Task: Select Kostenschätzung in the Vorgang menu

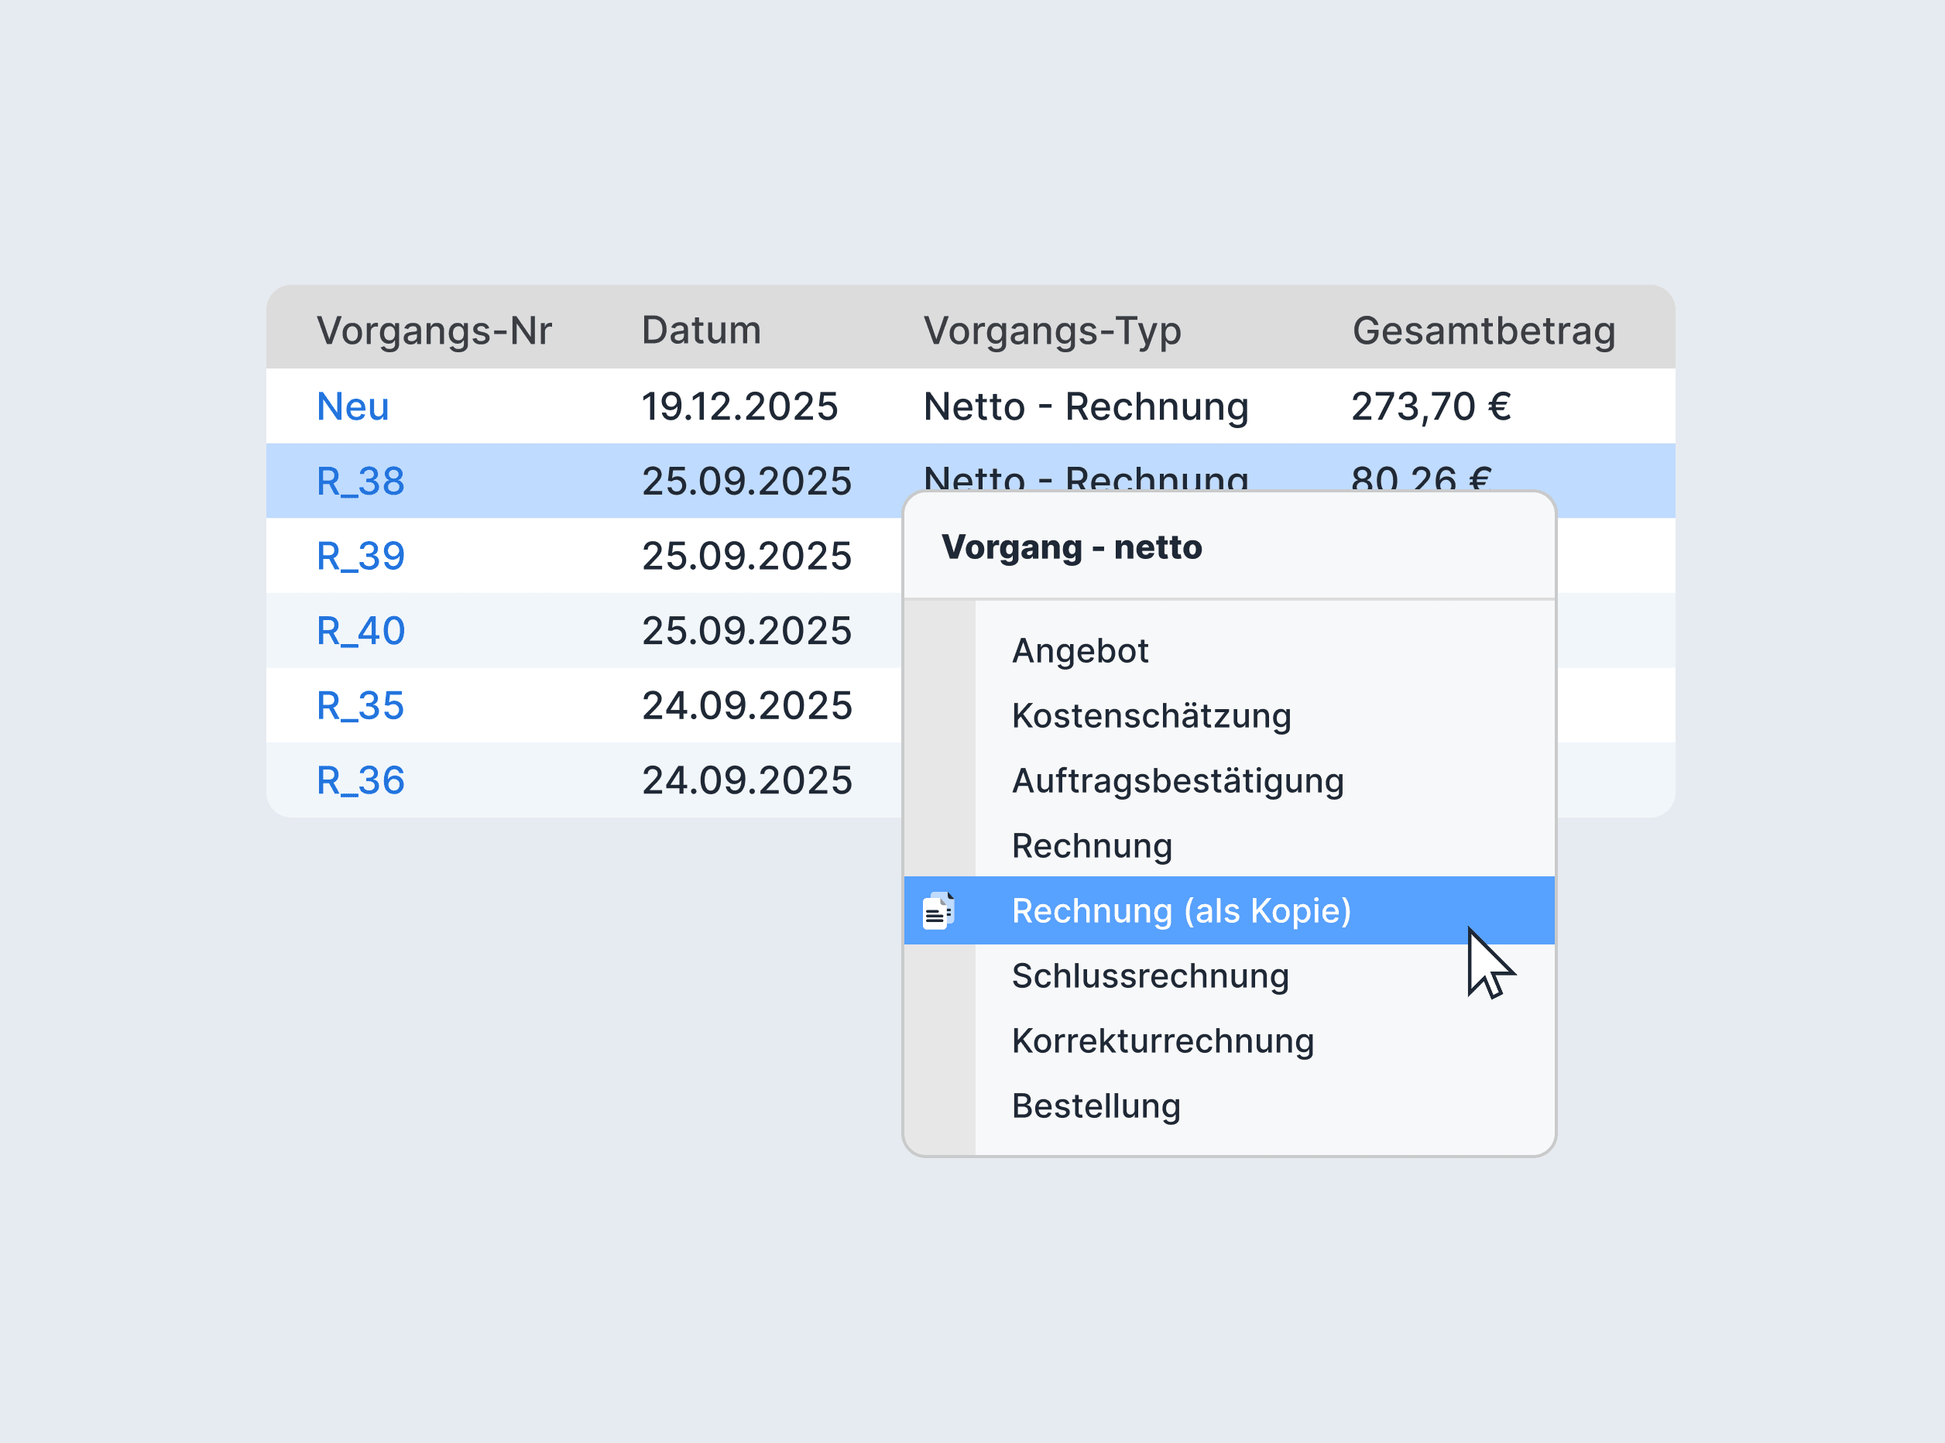Action: (x=1151, y=716)
